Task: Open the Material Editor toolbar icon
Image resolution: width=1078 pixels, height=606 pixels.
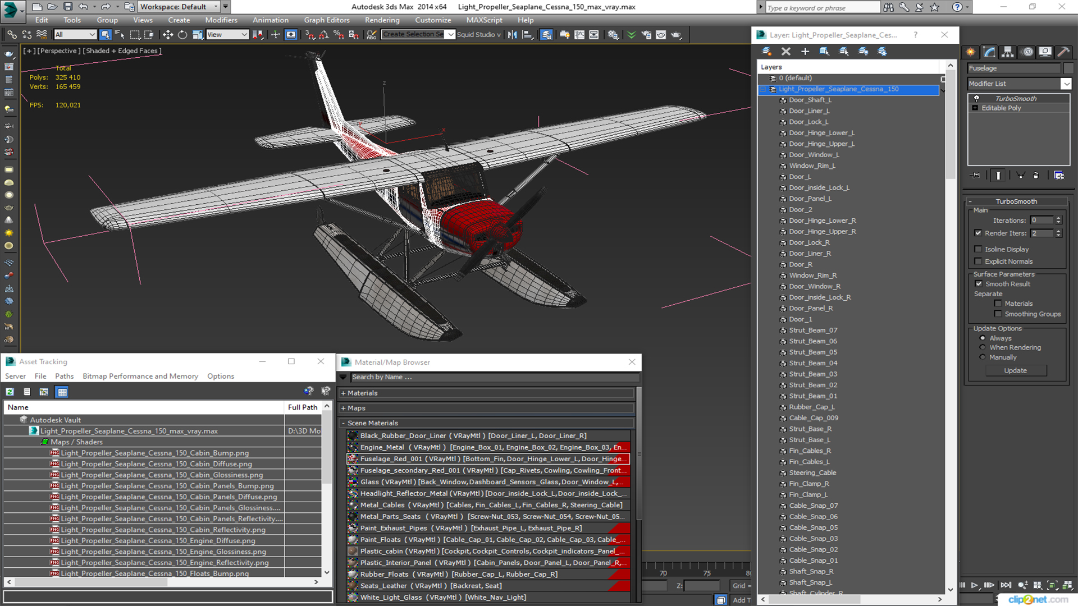Action: click(613, 35)
